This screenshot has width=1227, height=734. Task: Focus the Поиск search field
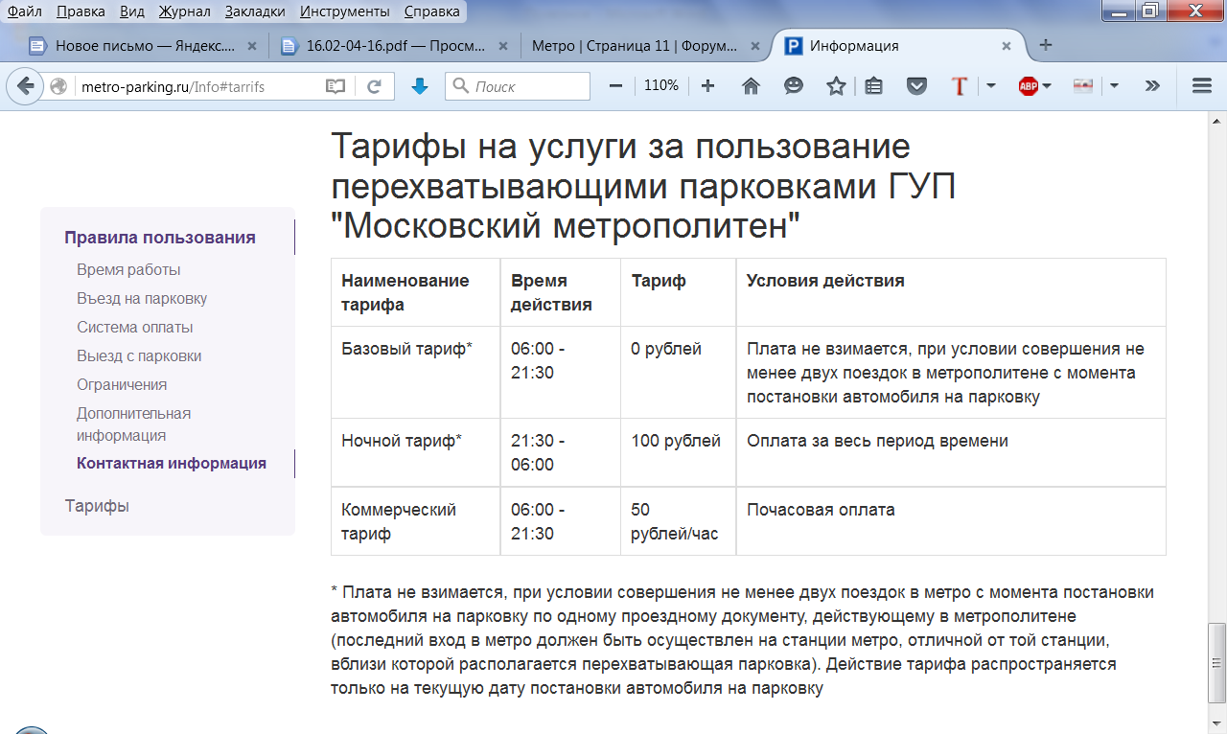click(x=519, y=86)
